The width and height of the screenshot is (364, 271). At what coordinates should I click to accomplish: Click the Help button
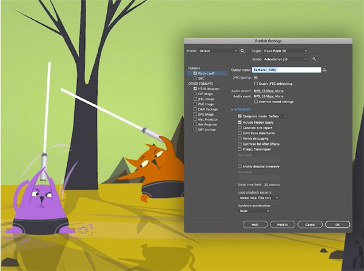coord(255,224)
